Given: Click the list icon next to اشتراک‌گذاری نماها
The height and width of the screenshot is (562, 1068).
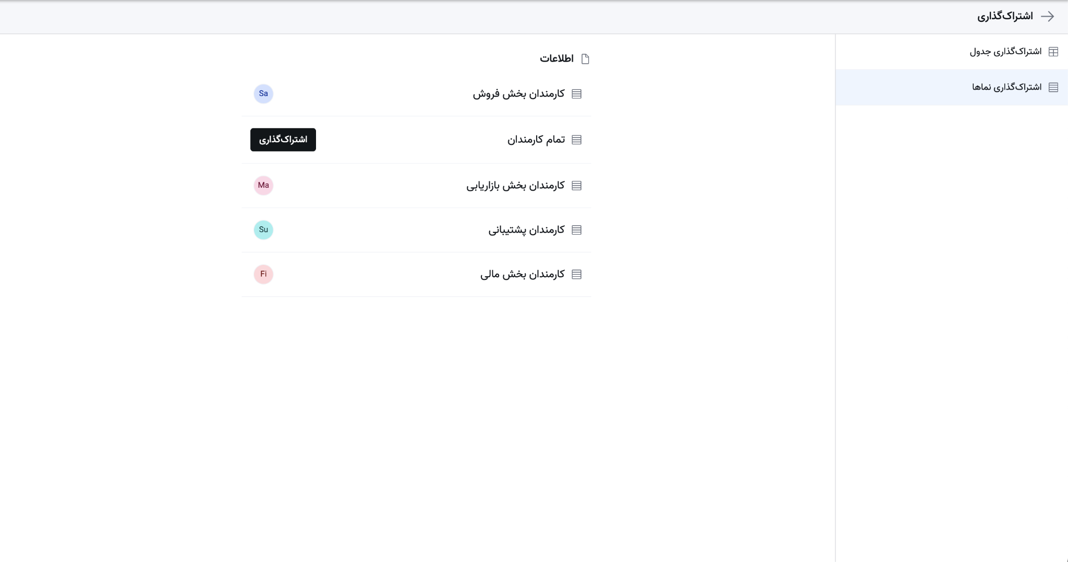Looking at the screenshot, I should [1054, 87].
